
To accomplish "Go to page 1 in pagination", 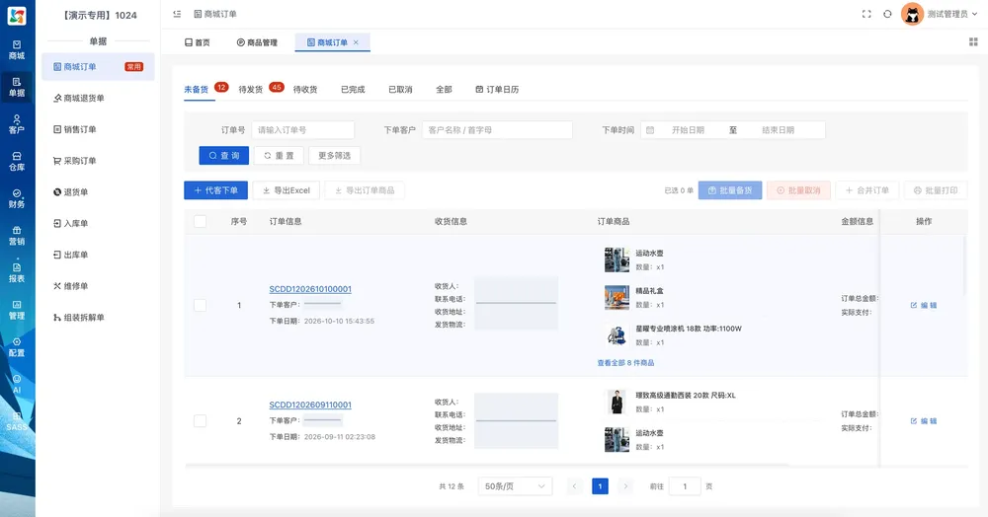I will 600,486.
